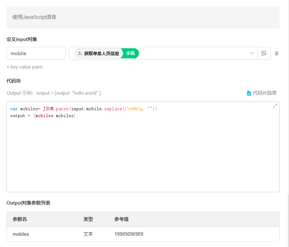Click the reference value 19909090909
Image resolution: width=289 pixels, height=247 pixels.
click(x=129, y=234)
